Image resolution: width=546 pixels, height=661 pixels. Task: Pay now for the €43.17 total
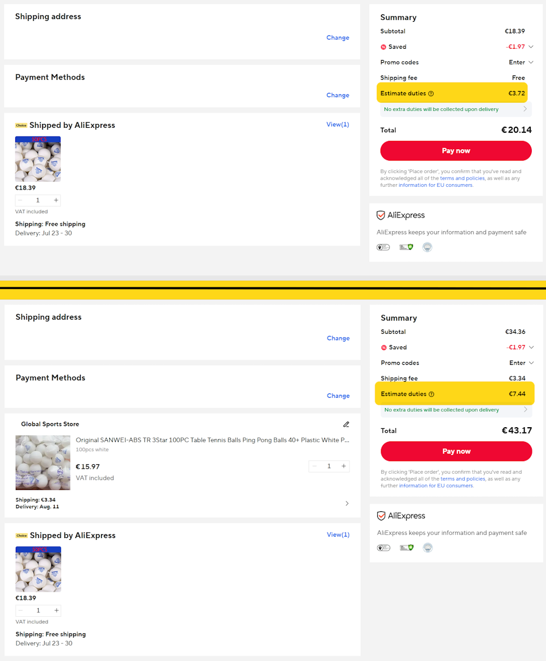coord(456,451)
